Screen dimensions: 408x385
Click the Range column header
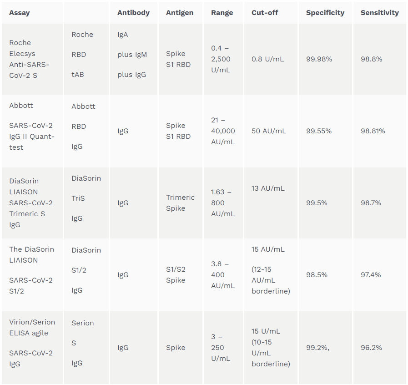click(x=222, y=13)
